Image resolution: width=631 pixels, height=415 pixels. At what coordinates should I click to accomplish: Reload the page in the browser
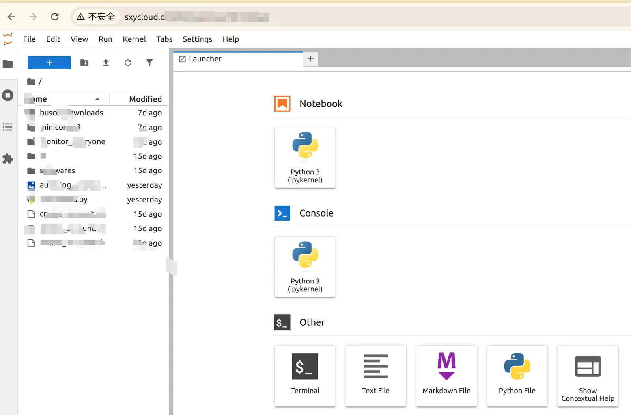(x=55, y=17)
